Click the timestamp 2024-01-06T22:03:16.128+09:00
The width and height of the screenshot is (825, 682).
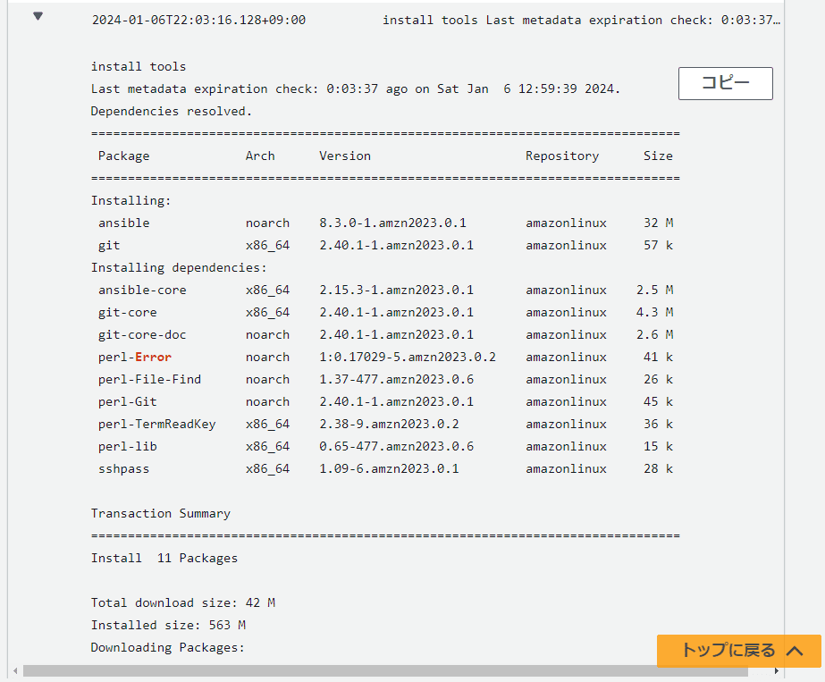(x=199, y=20)
